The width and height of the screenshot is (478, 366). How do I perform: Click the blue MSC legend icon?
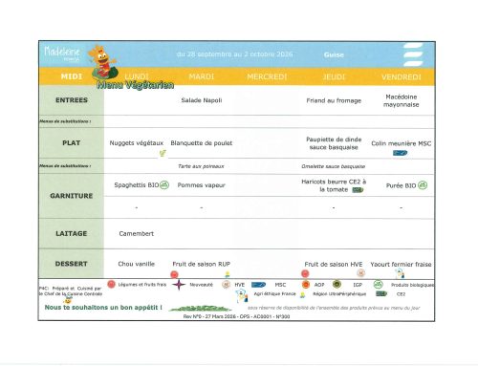pos(258,285)
